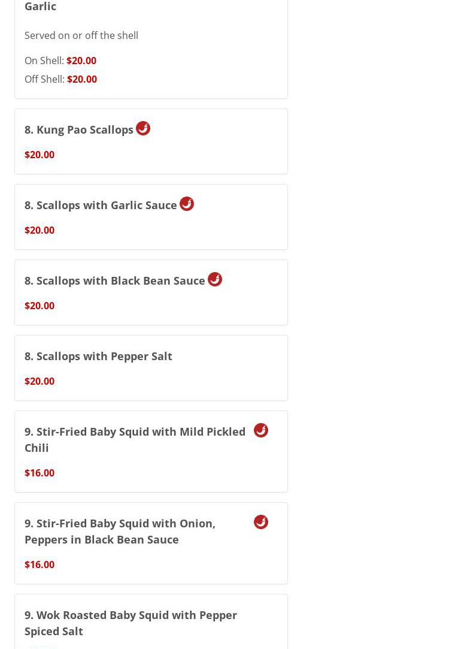Click the On Shell $20.00 price option
Image resolution: width=461 pixels, height=649 pixels.
pyautogui.click(x=81, y=61)
